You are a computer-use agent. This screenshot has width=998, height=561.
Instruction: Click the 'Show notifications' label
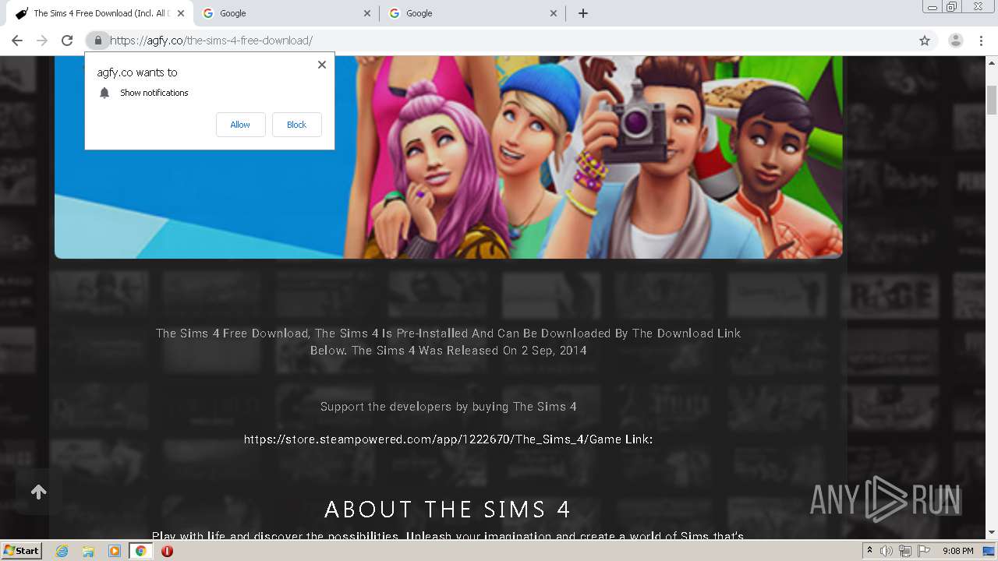(154, 93)
